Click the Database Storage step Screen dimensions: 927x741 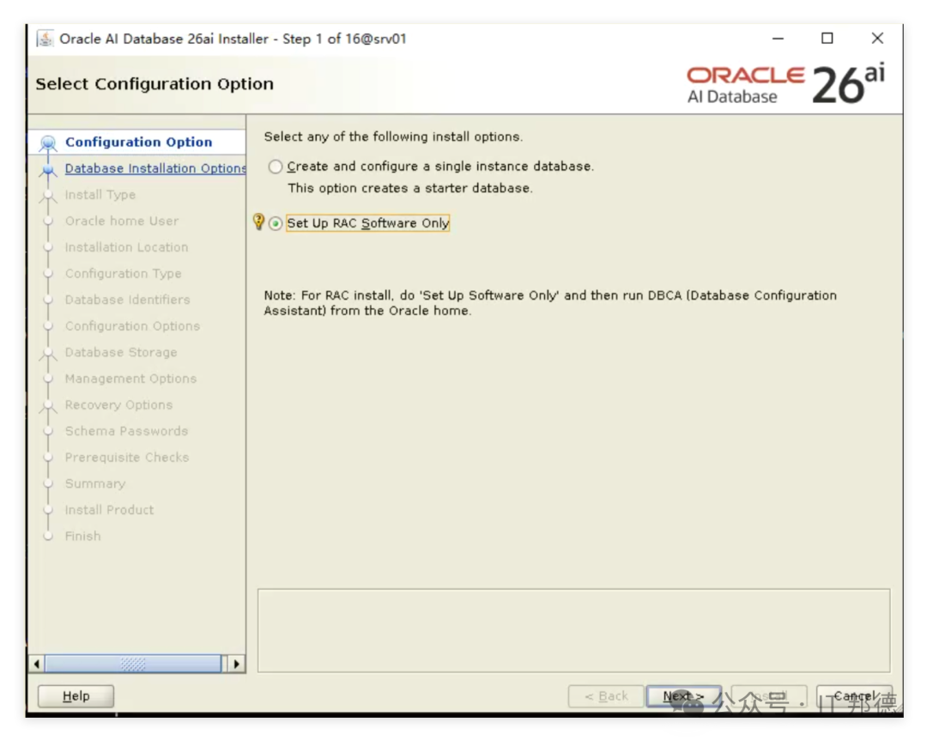(x=121, y=352)
